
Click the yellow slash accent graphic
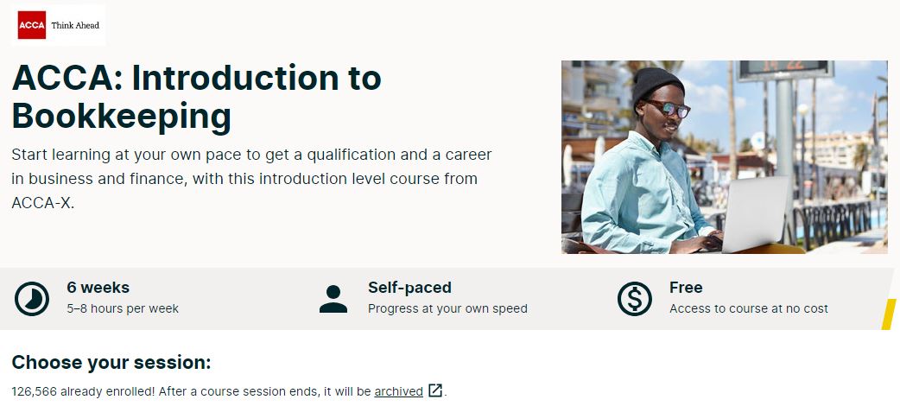coord(889,314)
